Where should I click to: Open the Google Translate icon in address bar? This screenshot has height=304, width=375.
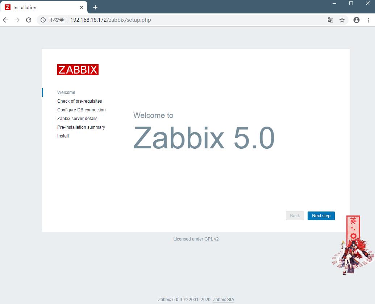[330, 20]
